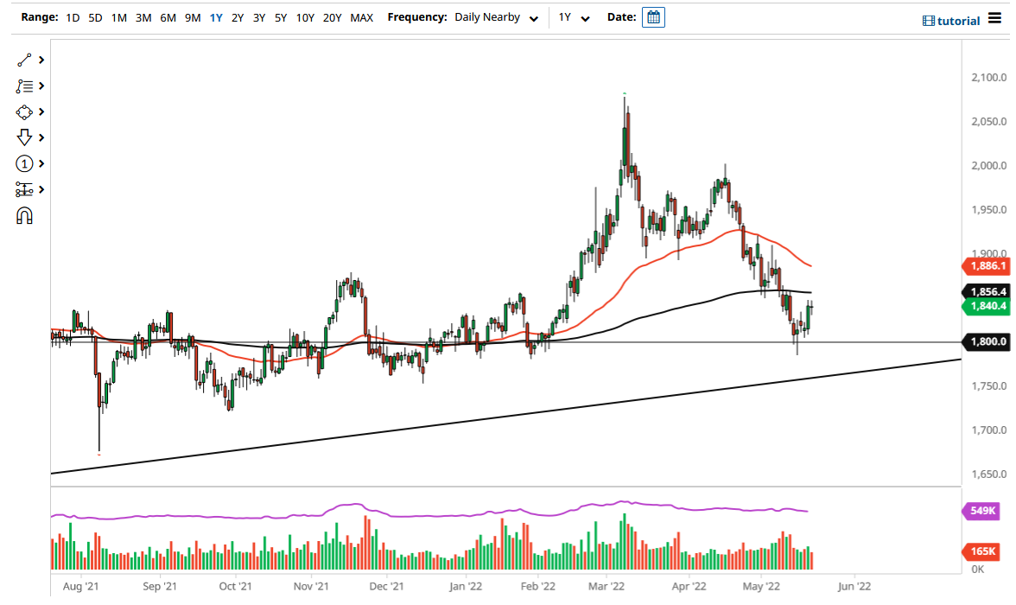Screen dimensions: 1016x605
Task: Set range to 5Y
Action: pos(280,17)
